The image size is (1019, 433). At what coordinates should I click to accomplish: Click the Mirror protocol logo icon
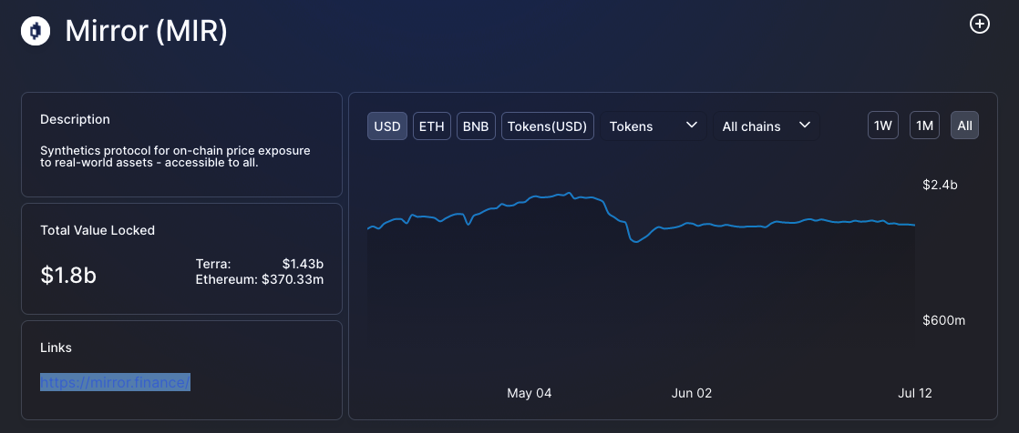36,31
